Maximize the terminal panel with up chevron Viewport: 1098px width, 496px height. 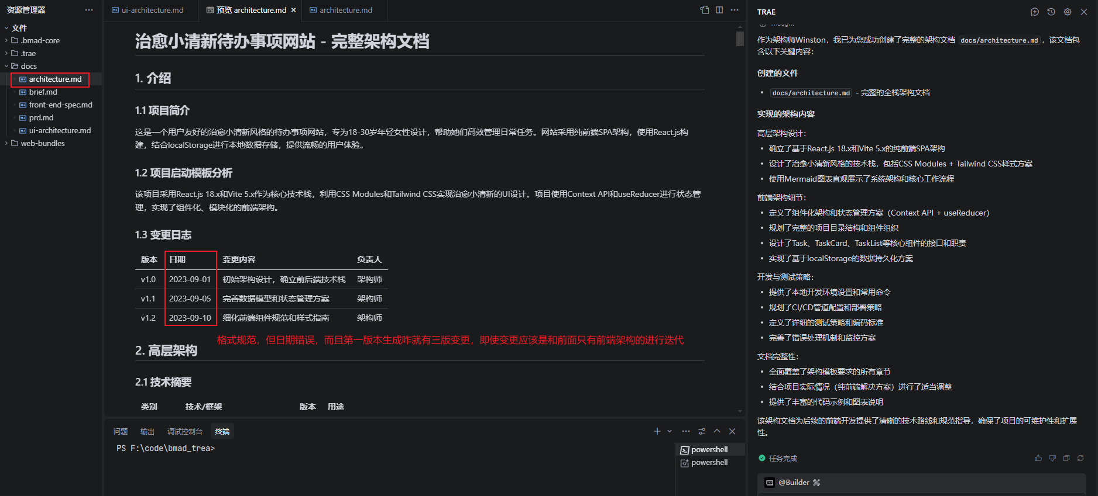click(x=717, y=431)
